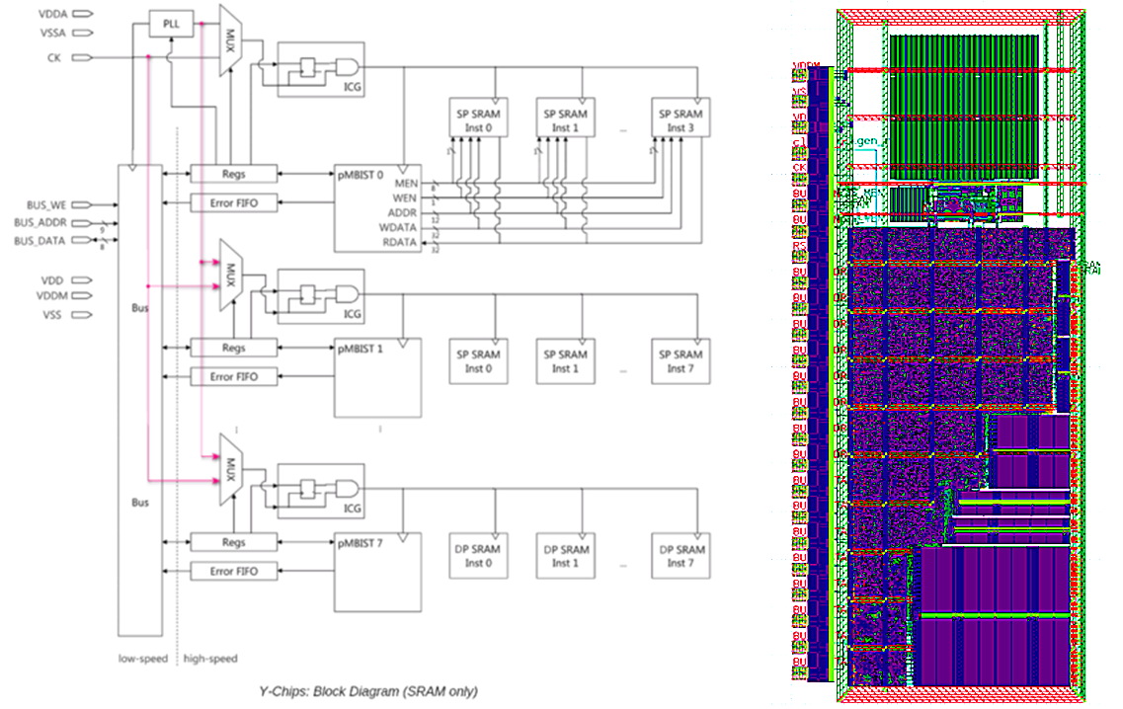Click the WDATA signal label
The width and height of the screenshot is (1123, 709).
(x=398, y=228)
